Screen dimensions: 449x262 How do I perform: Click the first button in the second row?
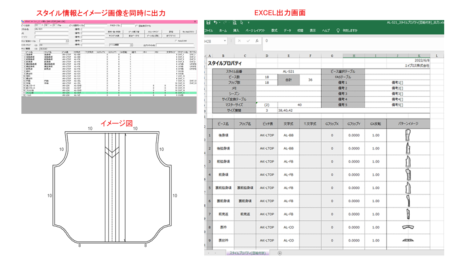114,36
